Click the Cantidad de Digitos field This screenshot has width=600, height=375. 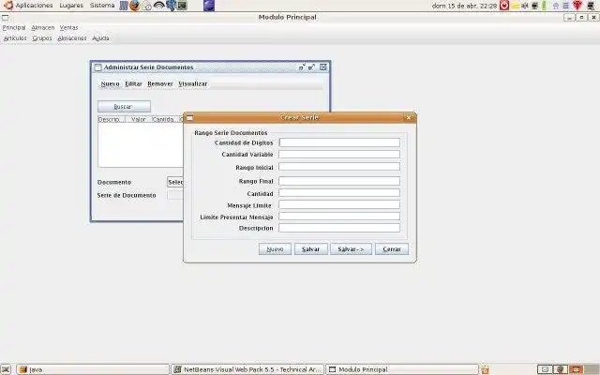[339, 142]
